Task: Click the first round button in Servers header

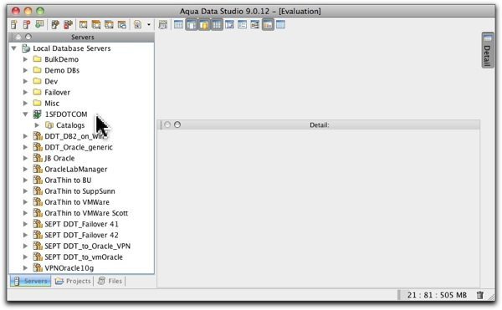Action: click(18, 37)
